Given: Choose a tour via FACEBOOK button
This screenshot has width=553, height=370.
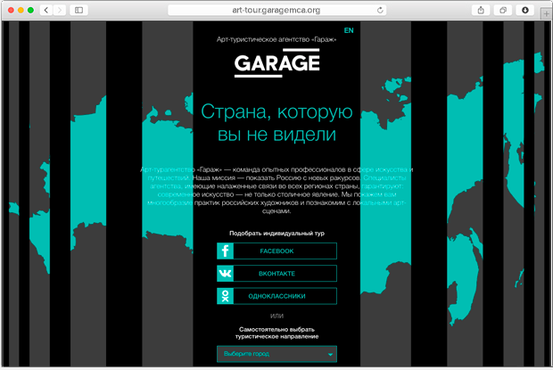Looking at the screenshot, I should 276,251.
